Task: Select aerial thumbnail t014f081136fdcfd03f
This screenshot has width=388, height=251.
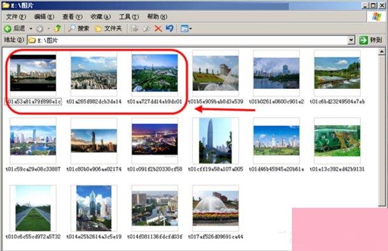Action: pos(155,208)
